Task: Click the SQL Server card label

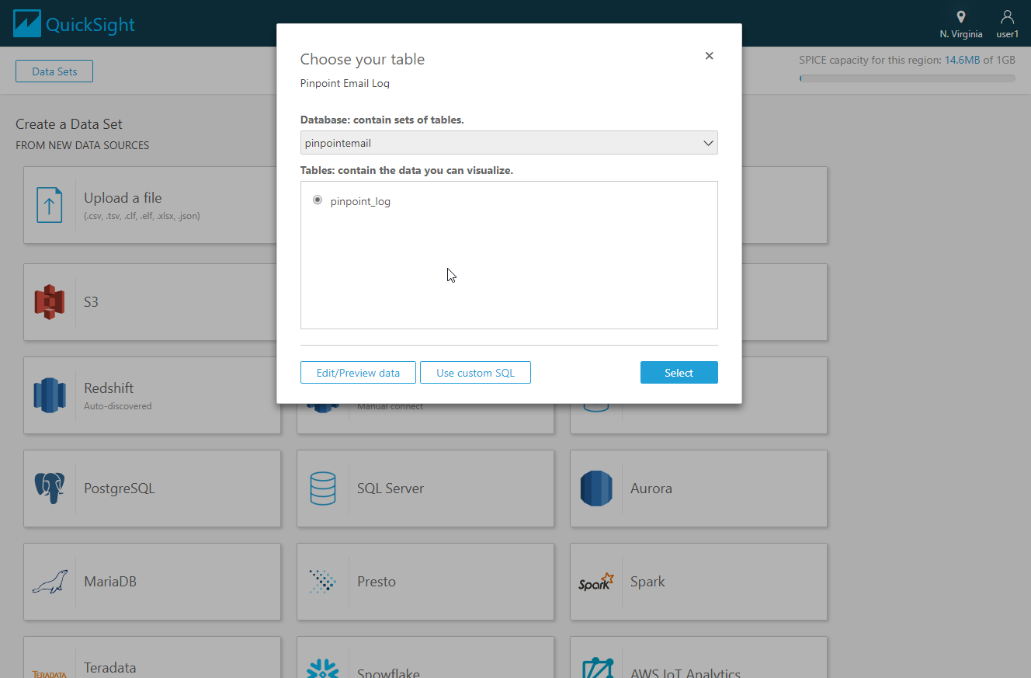Action: pyautogui.click(x=391, y=489)
